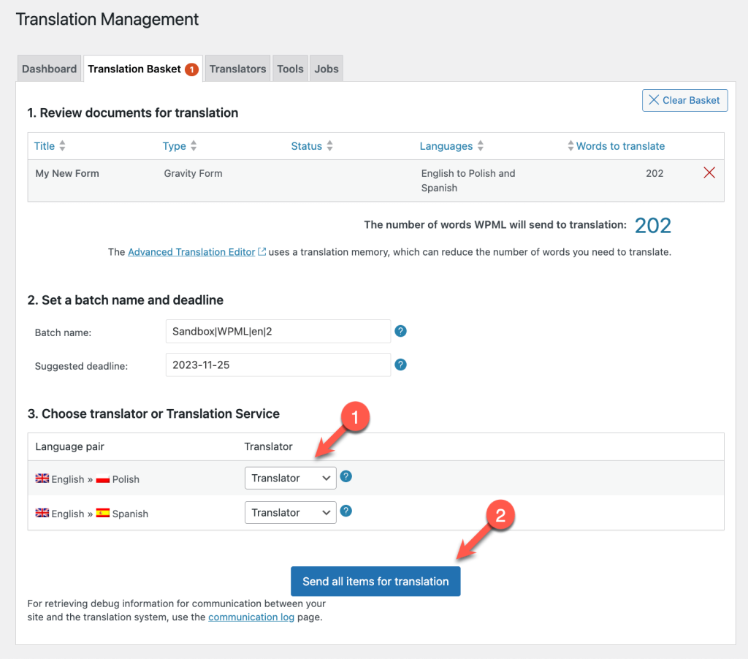Click the help icon next to the English-Spanish translator
Viewport: 748px width, 659px height.
346,511
